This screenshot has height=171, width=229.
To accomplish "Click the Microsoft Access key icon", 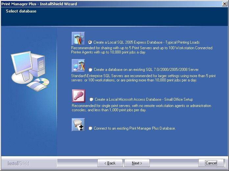I will pos(79,96).
